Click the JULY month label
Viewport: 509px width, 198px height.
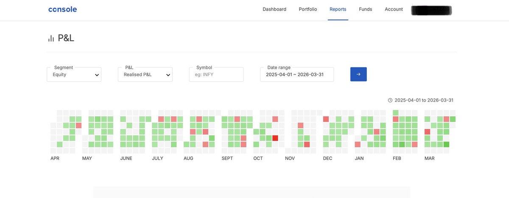pyautogui.click(x=157, y=159)
